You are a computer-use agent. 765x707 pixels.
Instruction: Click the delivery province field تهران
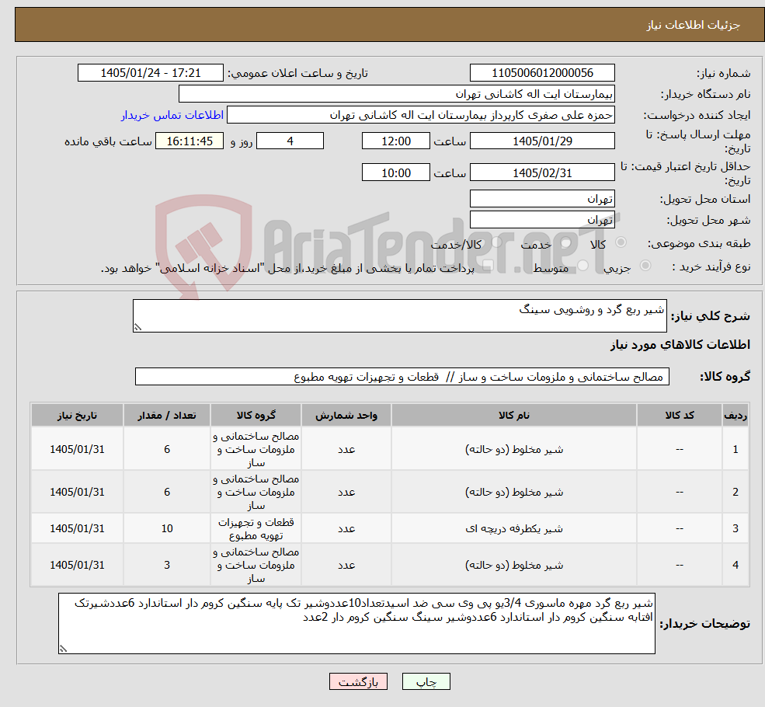[x=542, y=199]
